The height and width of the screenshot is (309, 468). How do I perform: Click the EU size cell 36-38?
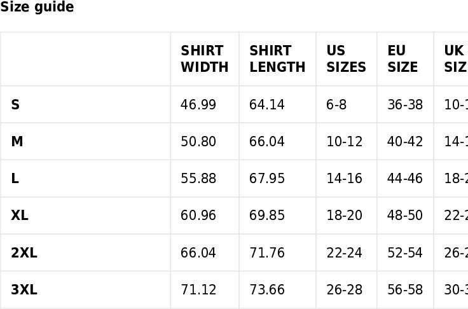[405, 105]
